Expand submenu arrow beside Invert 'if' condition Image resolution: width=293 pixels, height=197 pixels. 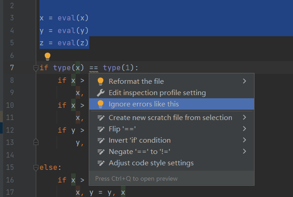[245, 140]
